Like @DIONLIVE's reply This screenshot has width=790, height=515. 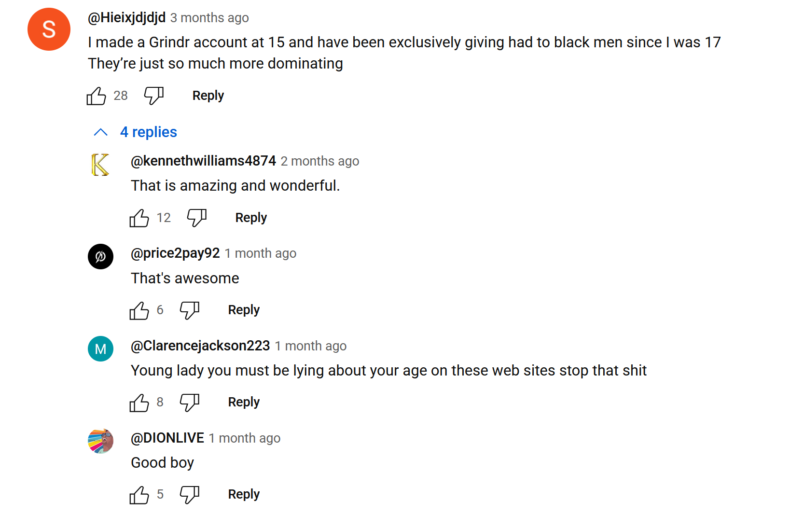pos(139,495)
